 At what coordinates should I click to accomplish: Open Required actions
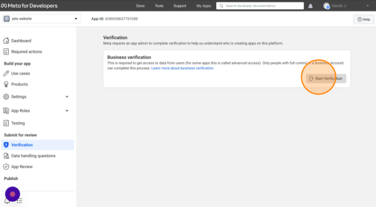(x=26, y=51)
